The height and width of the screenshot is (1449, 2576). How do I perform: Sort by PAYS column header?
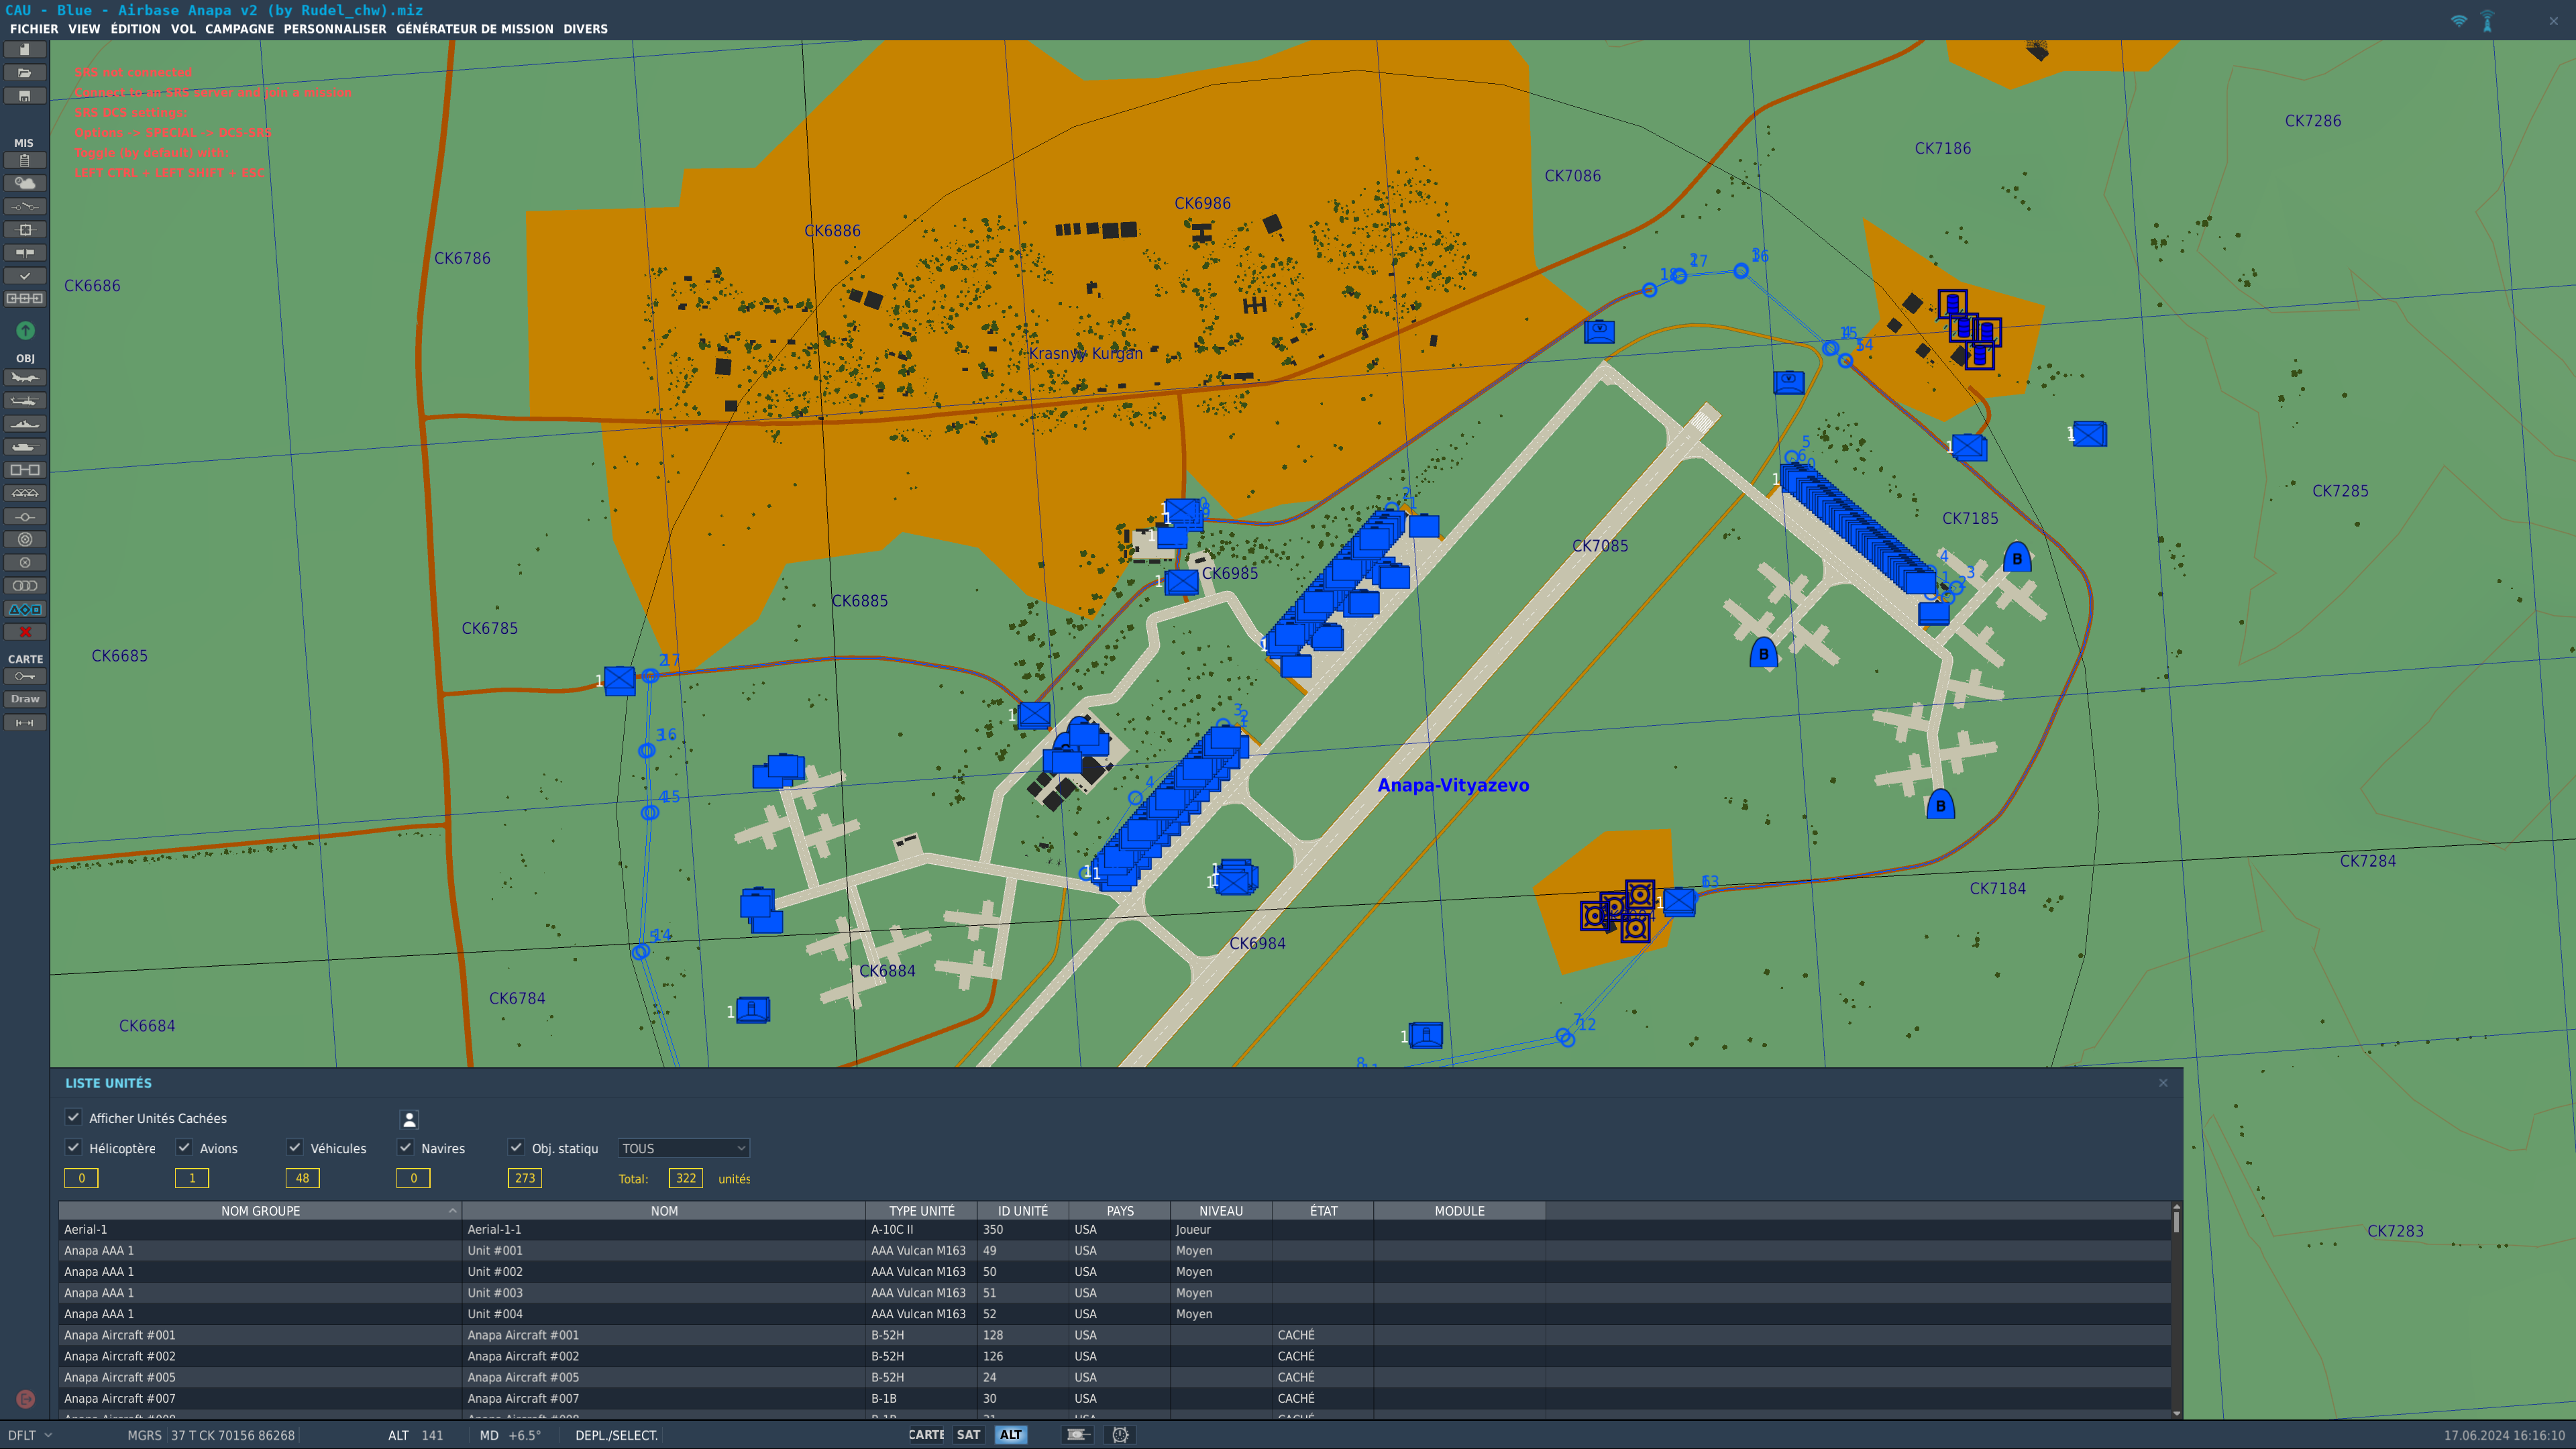coord(1120,1210)
